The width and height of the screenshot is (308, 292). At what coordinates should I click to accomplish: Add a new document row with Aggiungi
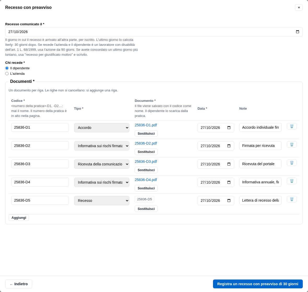click(x=19, y=218)
